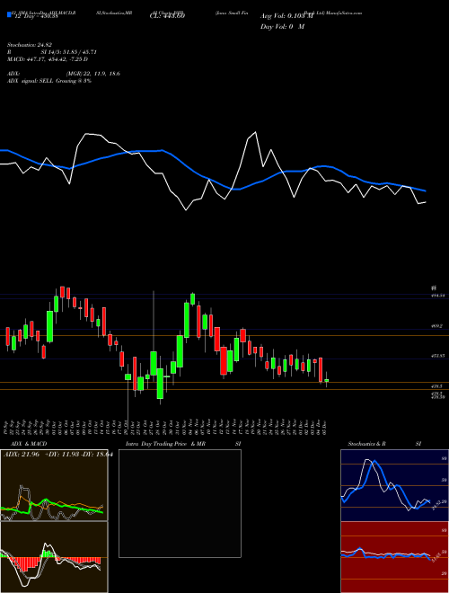
Task: Select the red RSI chart thumbnail
Action: pos(394,557)
